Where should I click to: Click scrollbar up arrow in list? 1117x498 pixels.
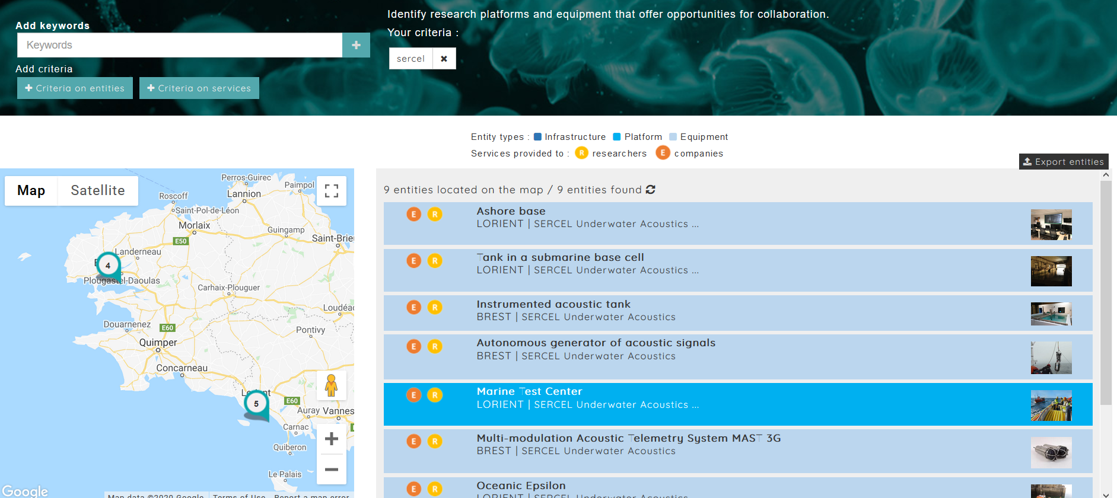[1106, 175]
